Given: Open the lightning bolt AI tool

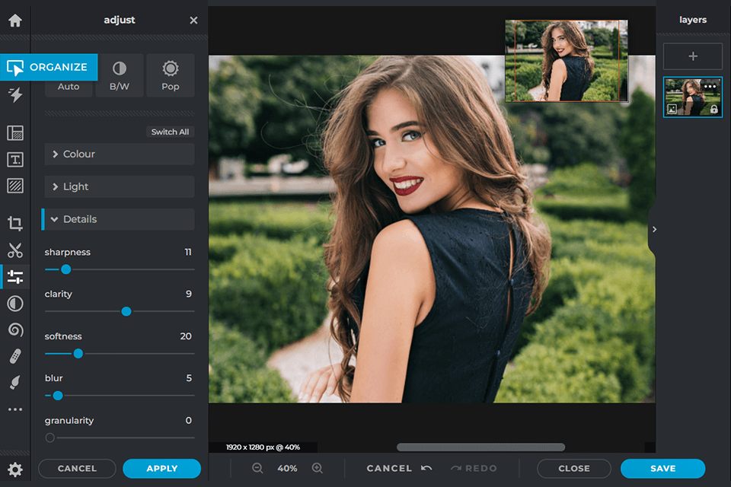Looking at the screenshot, I should (15, 94).
